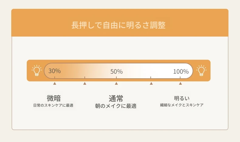Viewport: 240px width, 142px height.
Task: Click the tick mark between 50% and 100%
Action: (x=151, y=77)
